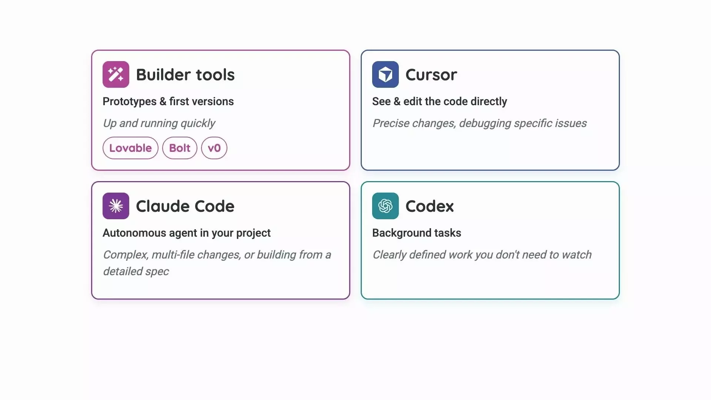Click the Codex knot logo icon
The width and height of the screenshot is (711, 400).
[385, 206]
